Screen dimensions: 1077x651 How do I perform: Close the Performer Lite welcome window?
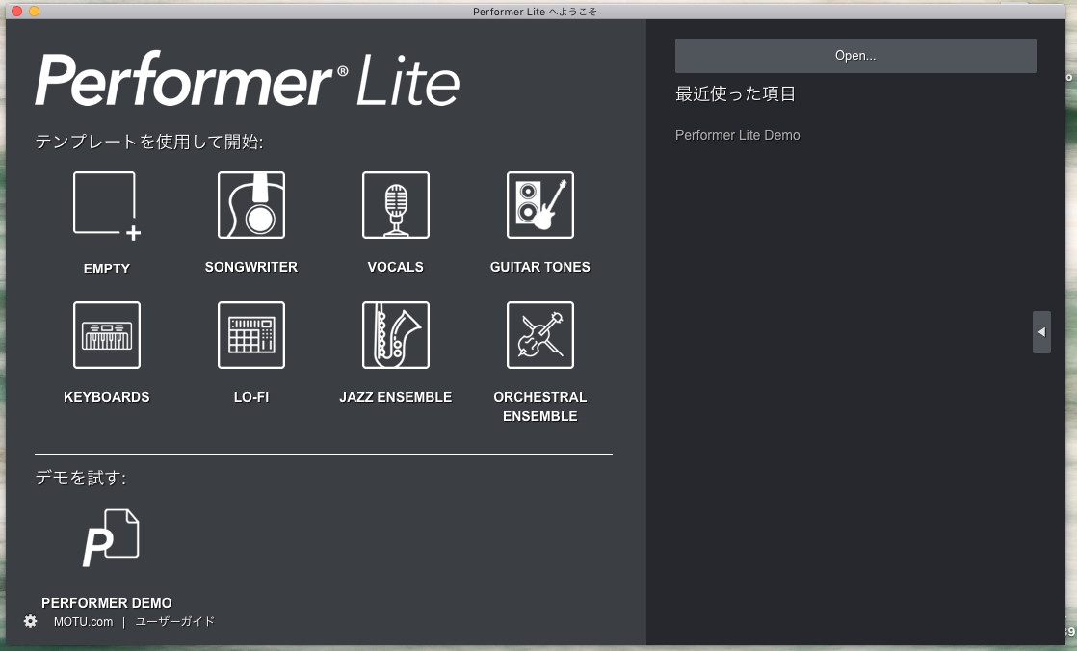17,11
